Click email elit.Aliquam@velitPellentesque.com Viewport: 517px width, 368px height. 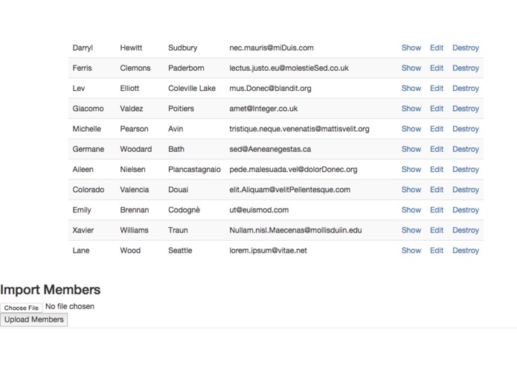[x=290, y=190]
